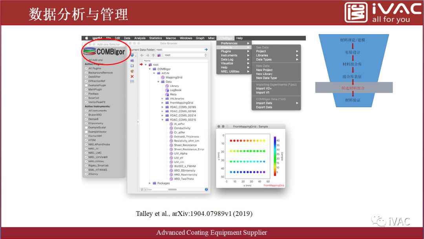
Task: Open the Apple menu in the menu bar
Action: click(x=86, y=38)
